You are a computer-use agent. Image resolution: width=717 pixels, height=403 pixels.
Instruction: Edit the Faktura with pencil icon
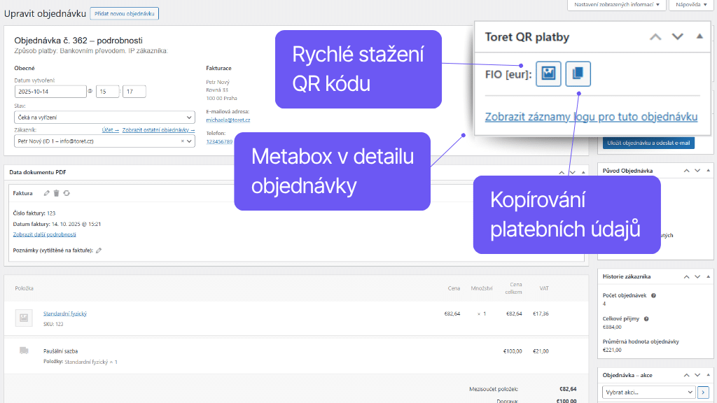(x=46, y=193)
